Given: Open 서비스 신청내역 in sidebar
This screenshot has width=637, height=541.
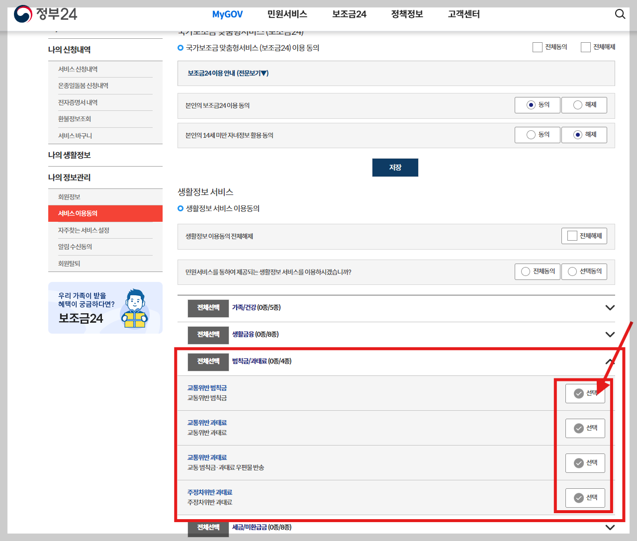Looking at the screenshot, I should pos(78,69).
